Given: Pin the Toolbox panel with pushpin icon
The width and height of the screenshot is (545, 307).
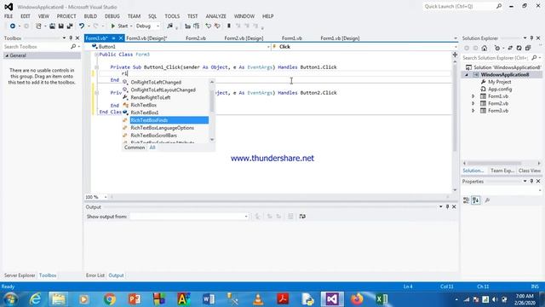Looking at the screenshot, I should (x=71, y=38).
